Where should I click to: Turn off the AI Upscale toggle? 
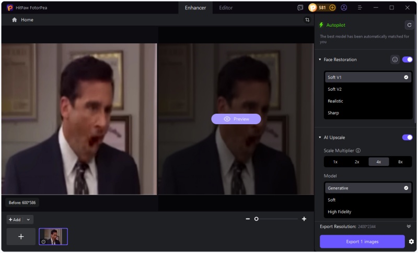[x=407, y=137]
